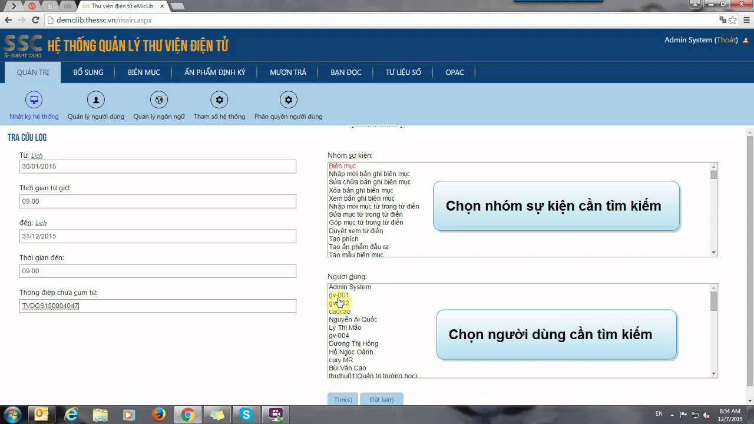The height and width of the screenshot is (424, 754).
Task: Click the Quản lý ngôn ngữ globe icon
Action: tap(158, 100)
